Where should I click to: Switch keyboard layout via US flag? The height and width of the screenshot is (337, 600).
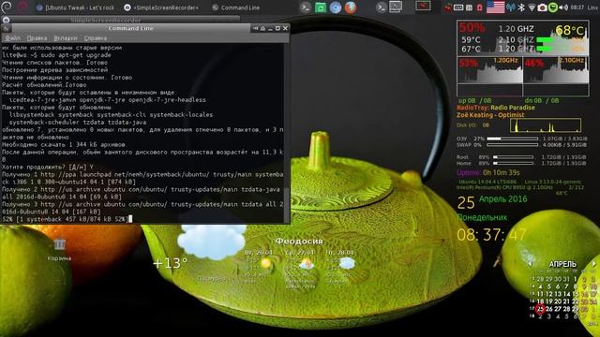coord(495,7)
